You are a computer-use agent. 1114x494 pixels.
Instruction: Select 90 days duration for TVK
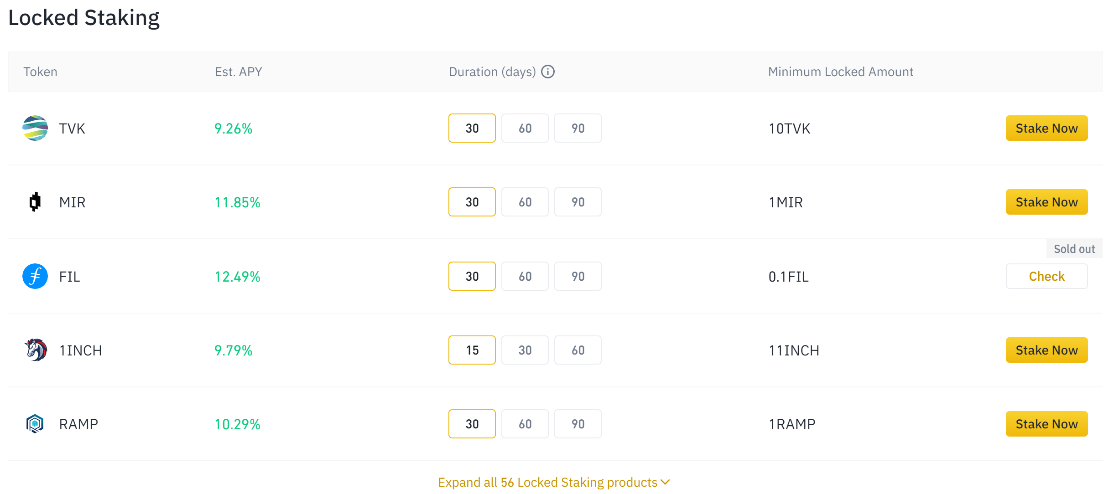(578, 128)
